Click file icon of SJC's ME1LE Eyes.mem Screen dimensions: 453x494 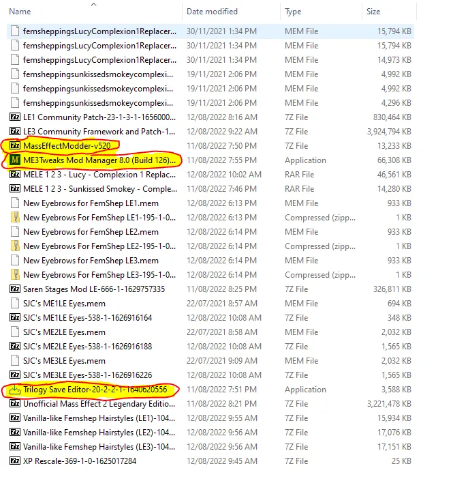[15, 304]
